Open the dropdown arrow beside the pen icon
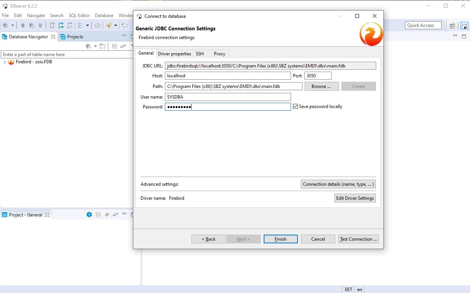Image resolution: width=470 pixels, height=293 pixels. (115, 25)
